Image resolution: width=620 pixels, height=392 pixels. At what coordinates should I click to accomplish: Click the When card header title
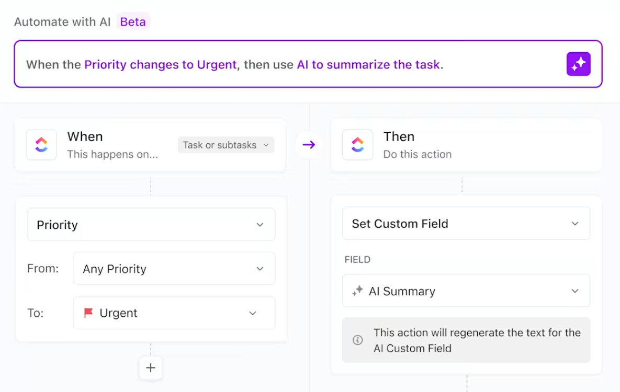point(85,136)
